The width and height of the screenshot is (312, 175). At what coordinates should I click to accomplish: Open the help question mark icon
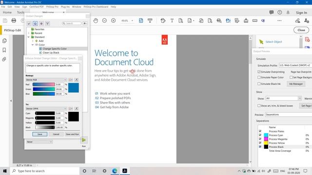tap(279, 12)
